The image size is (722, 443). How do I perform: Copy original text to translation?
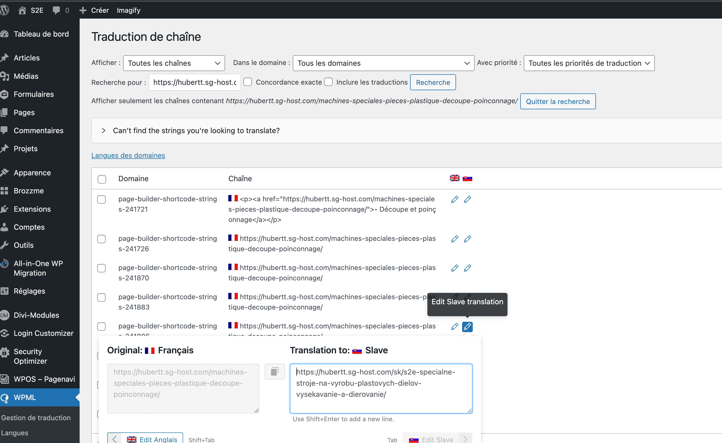coord(274,372)
